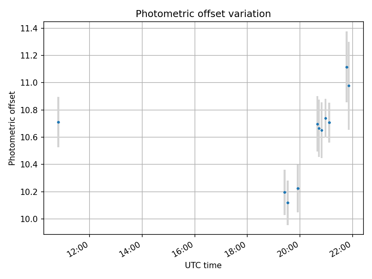Click the UTC time axis label

click(x=203, y=265)
